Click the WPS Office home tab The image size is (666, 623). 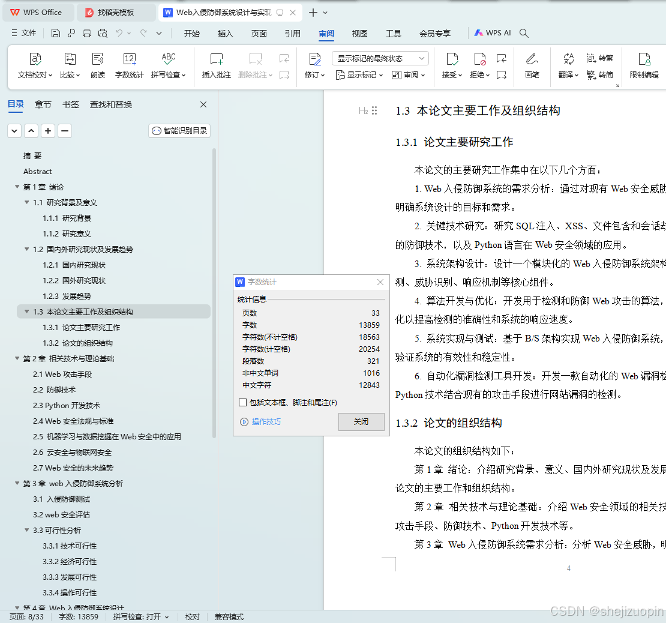38,13
